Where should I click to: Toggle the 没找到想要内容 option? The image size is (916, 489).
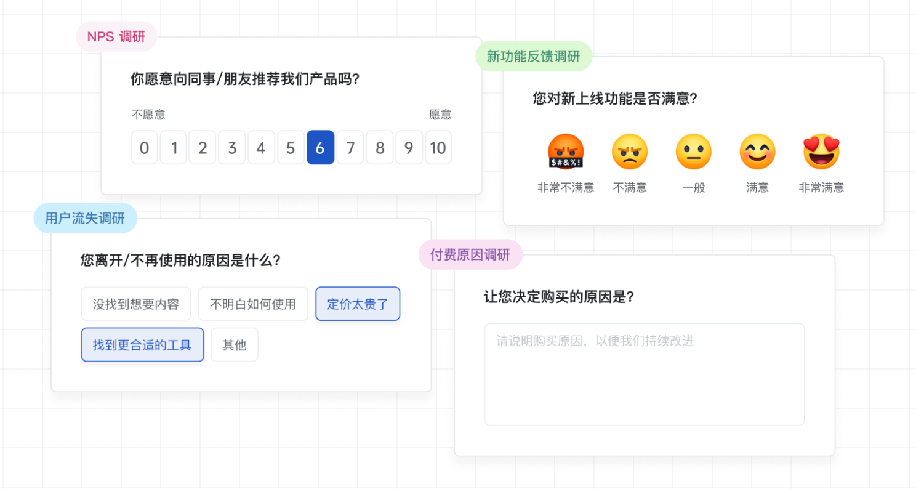(136, 304)
